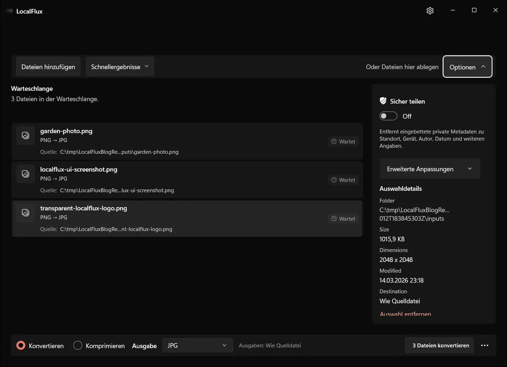
Task: Click the Wie Quelldatei destination value
Action: click(400, 301)
